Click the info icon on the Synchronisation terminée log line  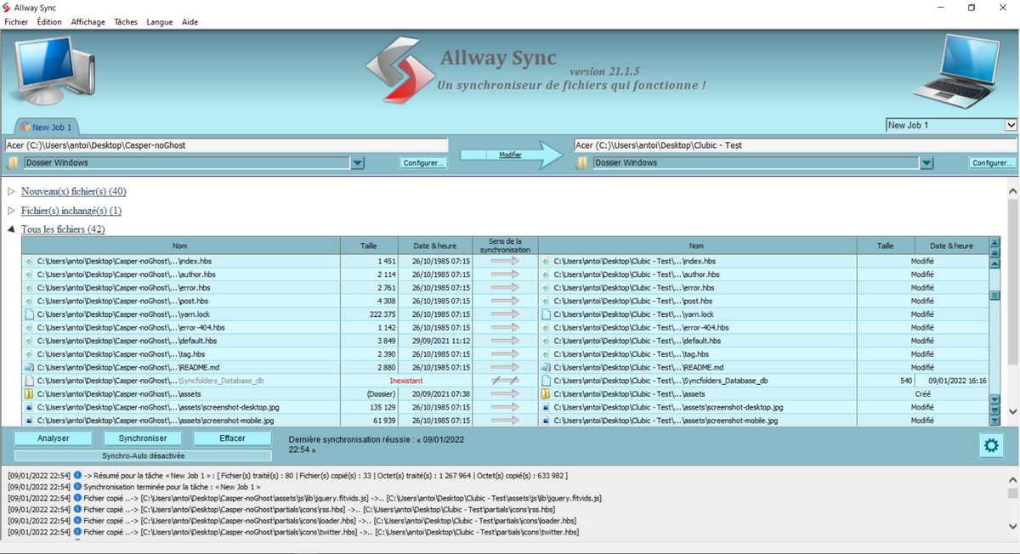[77, 487]
